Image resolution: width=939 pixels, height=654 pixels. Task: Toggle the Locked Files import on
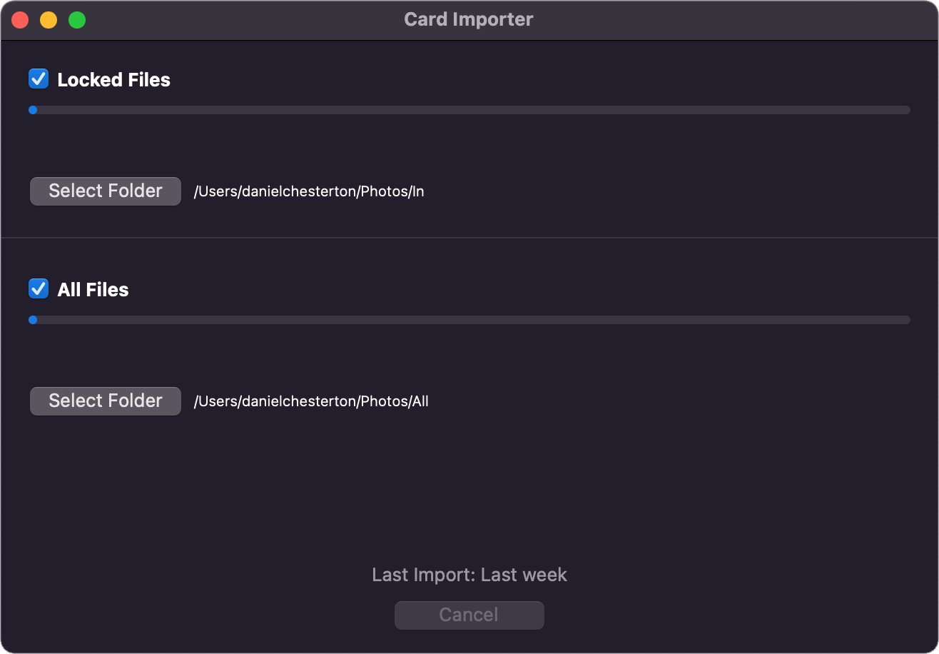point(38,79)
